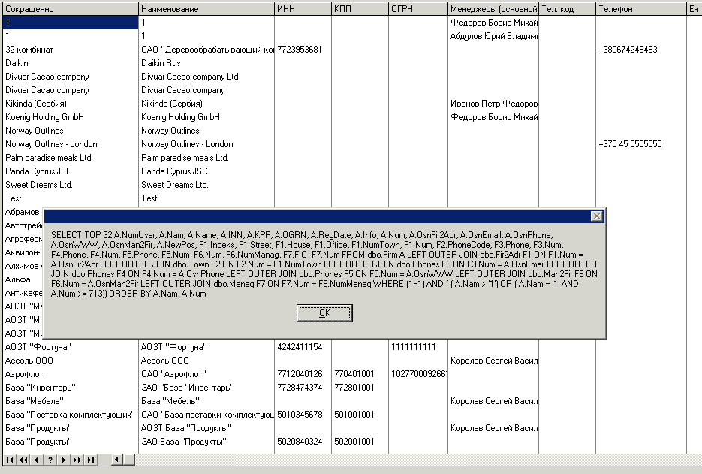Screen dimensions: 702x474
Task: Jump to the first record in navigator
Action: click(10, 460)
